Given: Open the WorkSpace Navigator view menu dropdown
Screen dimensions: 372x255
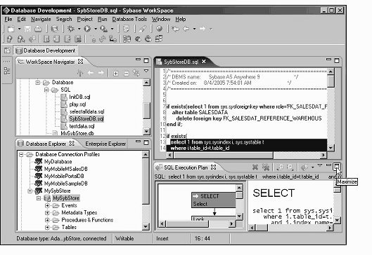Looking at the screenshot, I should [146, 71].
